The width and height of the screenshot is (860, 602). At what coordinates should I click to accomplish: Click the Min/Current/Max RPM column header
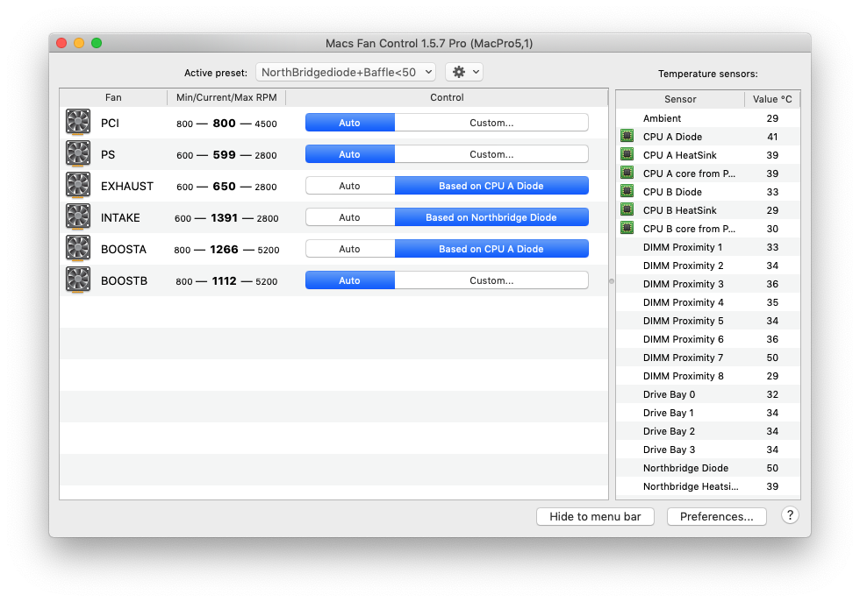pos(226,97)
